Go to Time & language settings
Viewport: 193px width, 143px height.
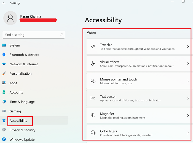click(x=22, y=102)
